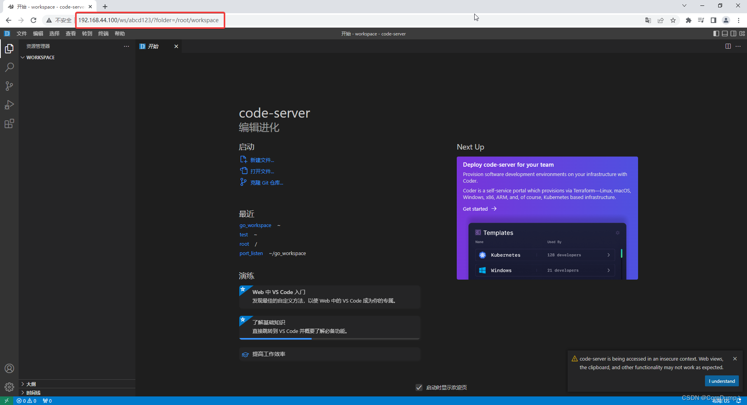Viewport: 747px width, 405px height.
Task: Share this page from address bar
Action: click(661, 20)
